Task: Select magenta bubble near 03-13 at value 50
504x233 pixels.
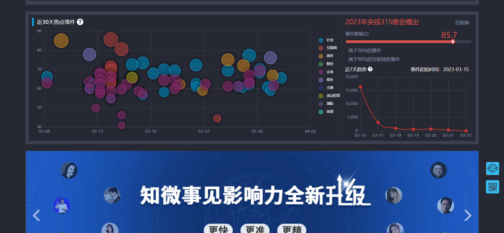Action: tap(96, 108)
